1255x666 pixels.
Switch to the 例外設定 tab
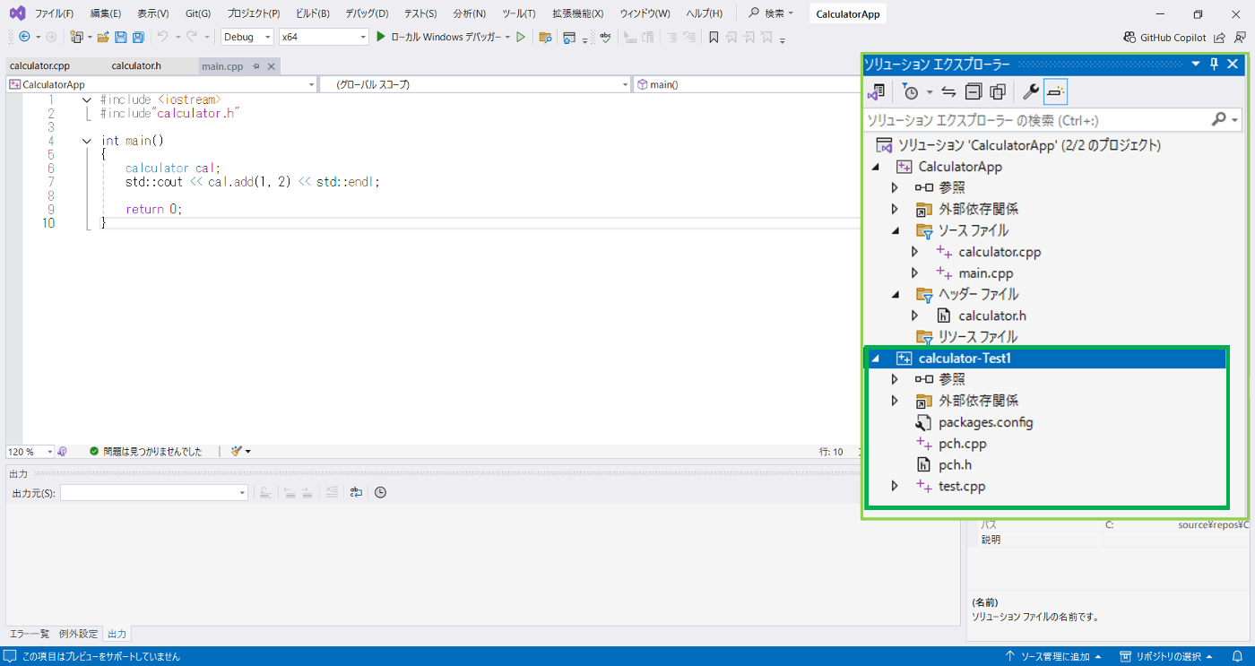(x=78, y=634)
